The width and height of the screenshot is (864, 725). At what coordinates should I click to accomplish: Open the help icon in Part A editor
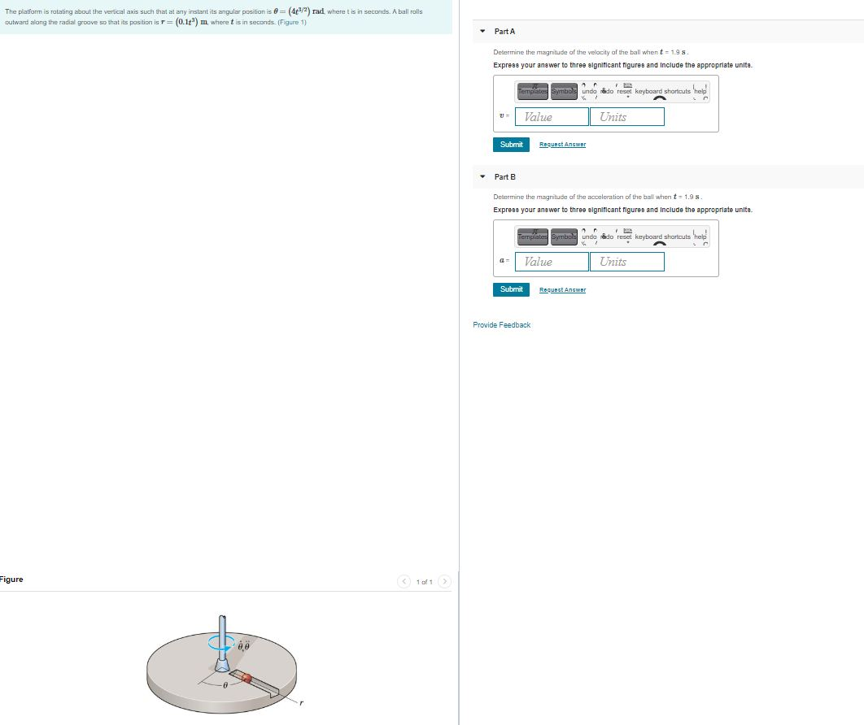click(x=700, y=91)
